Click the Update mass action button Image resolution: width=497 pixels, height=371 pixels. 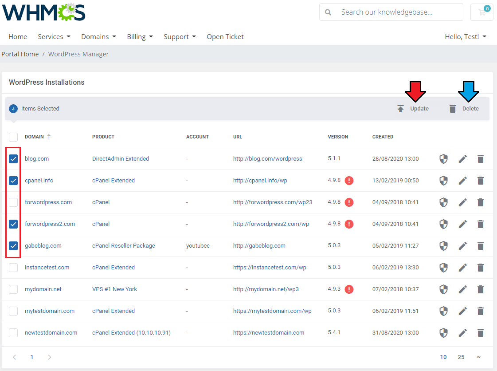pos(413,109)
